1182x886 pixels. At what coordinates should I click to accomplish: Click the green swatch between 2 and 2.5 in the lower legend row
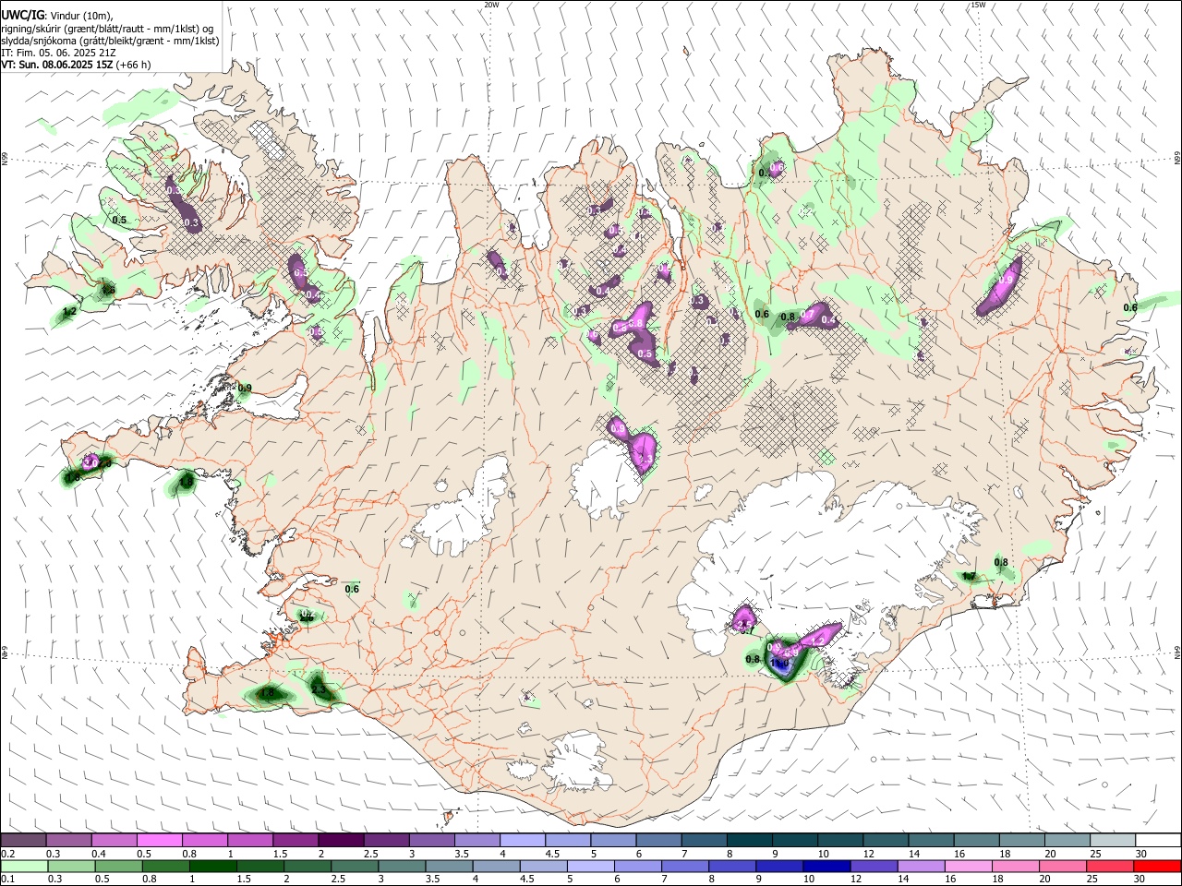308,866
